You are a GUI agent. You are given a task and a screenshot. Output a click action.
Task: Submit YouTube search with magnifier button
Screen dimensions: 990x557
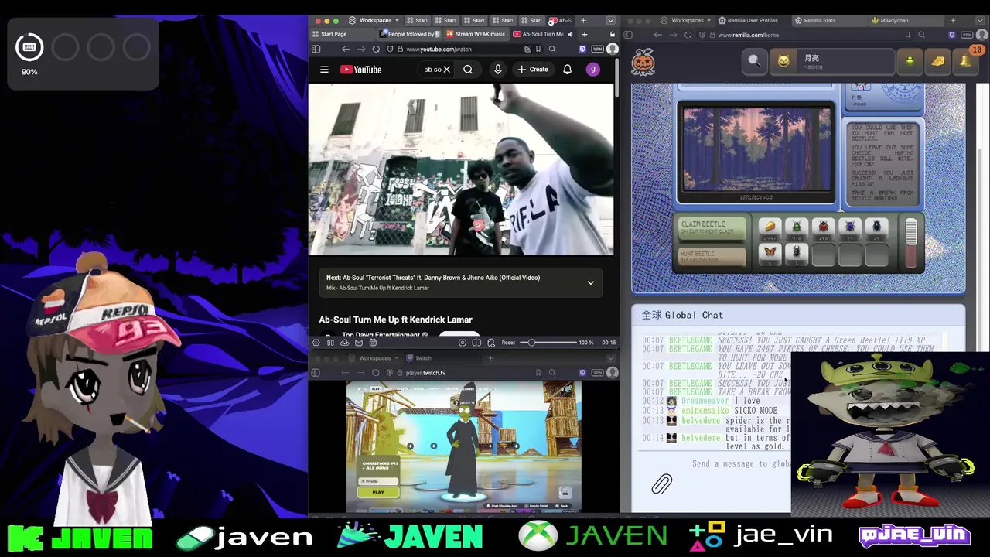click(x=468, y=70)
